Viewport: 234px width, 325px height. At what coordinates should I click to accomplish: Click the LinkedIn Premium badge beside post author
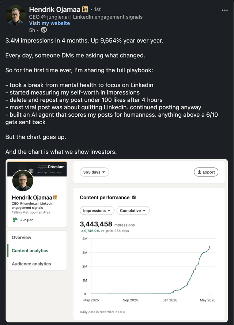pyautogui.click(x=85, y=10)
